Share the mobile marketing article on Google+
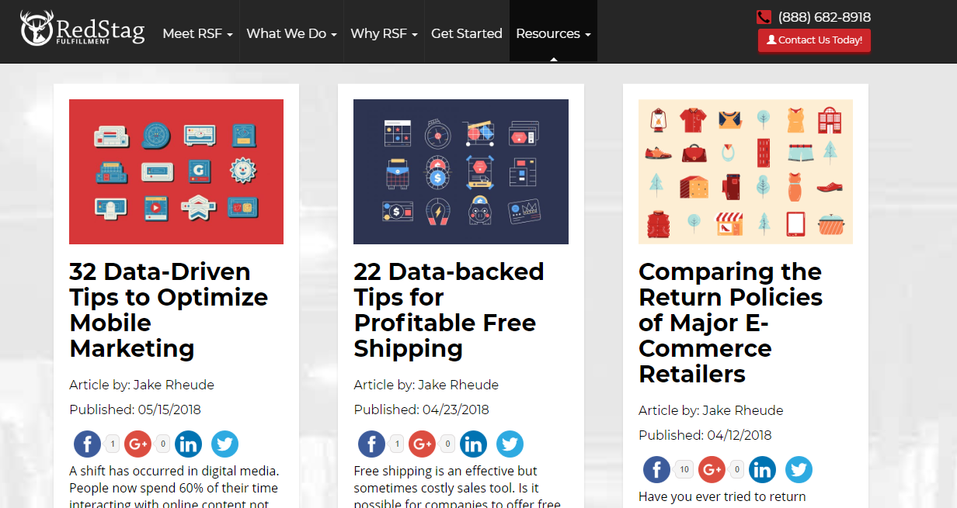The height and width of the screenshot is (508, 957). pyautogui.click(x=137, y=444)
